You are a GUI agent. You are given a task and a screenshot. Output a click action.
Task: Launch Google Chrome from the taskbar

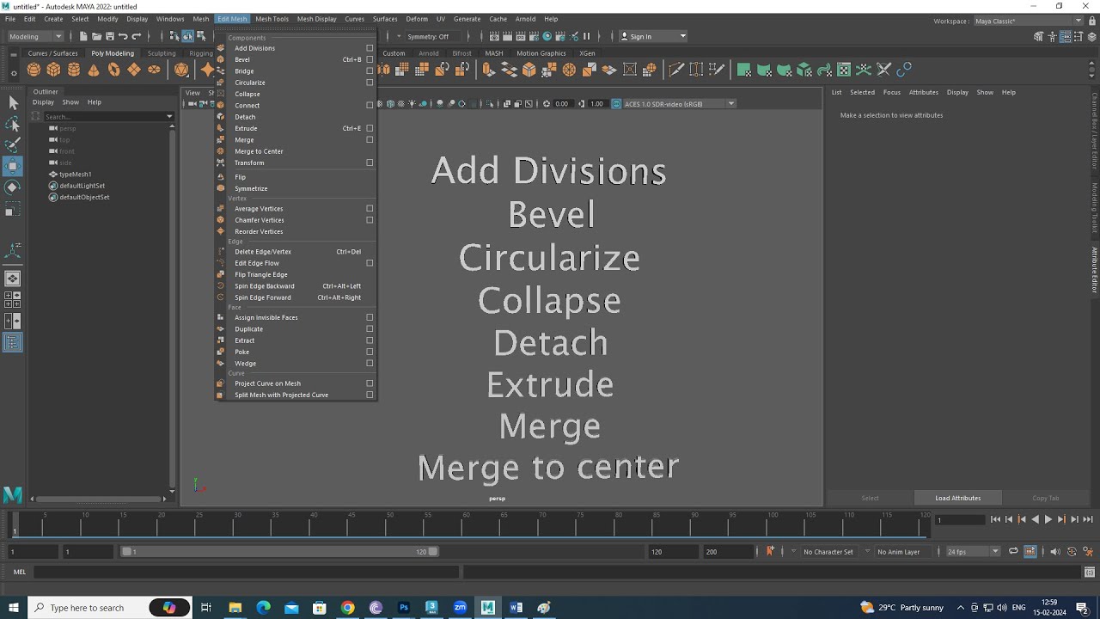click(x=347, y=608)
